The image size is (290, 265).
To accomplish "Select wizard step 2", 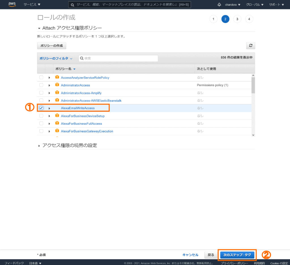I will tap(225, 19).
